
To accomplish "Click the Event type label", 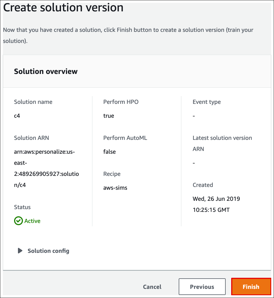I will 207,102.
